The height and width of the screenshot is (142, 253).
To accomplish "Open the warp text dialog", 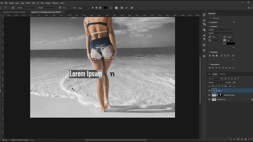I will (111, 8).
